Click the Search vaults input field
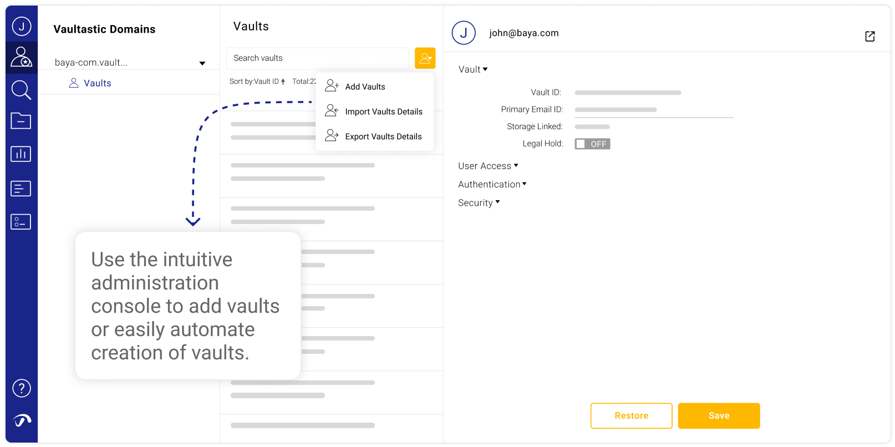The height and width of the screenshot is (447, 895). click(x=317, y=58)
